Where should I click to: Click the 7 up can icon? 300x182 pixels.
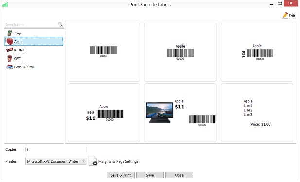[x=9, y=33]
